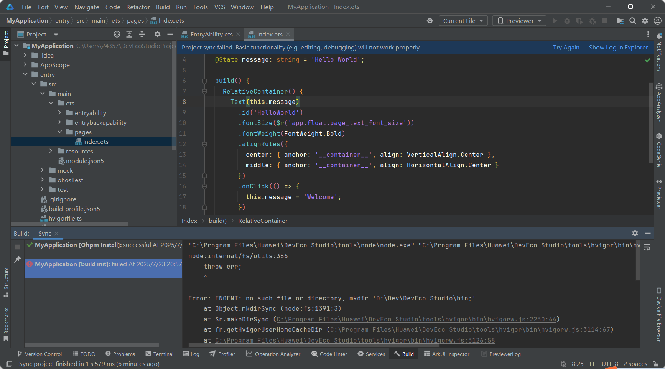Open Settings gear in top toolbar
665x369 pixels.
(x=645, y=21)
